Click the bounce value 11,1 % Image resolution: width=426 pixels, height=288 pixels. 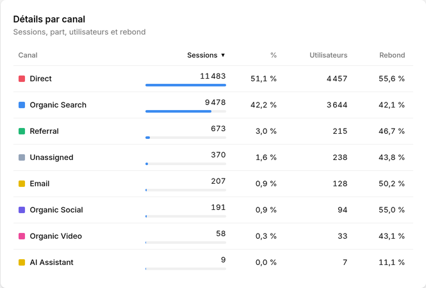(x=392, y=262)
